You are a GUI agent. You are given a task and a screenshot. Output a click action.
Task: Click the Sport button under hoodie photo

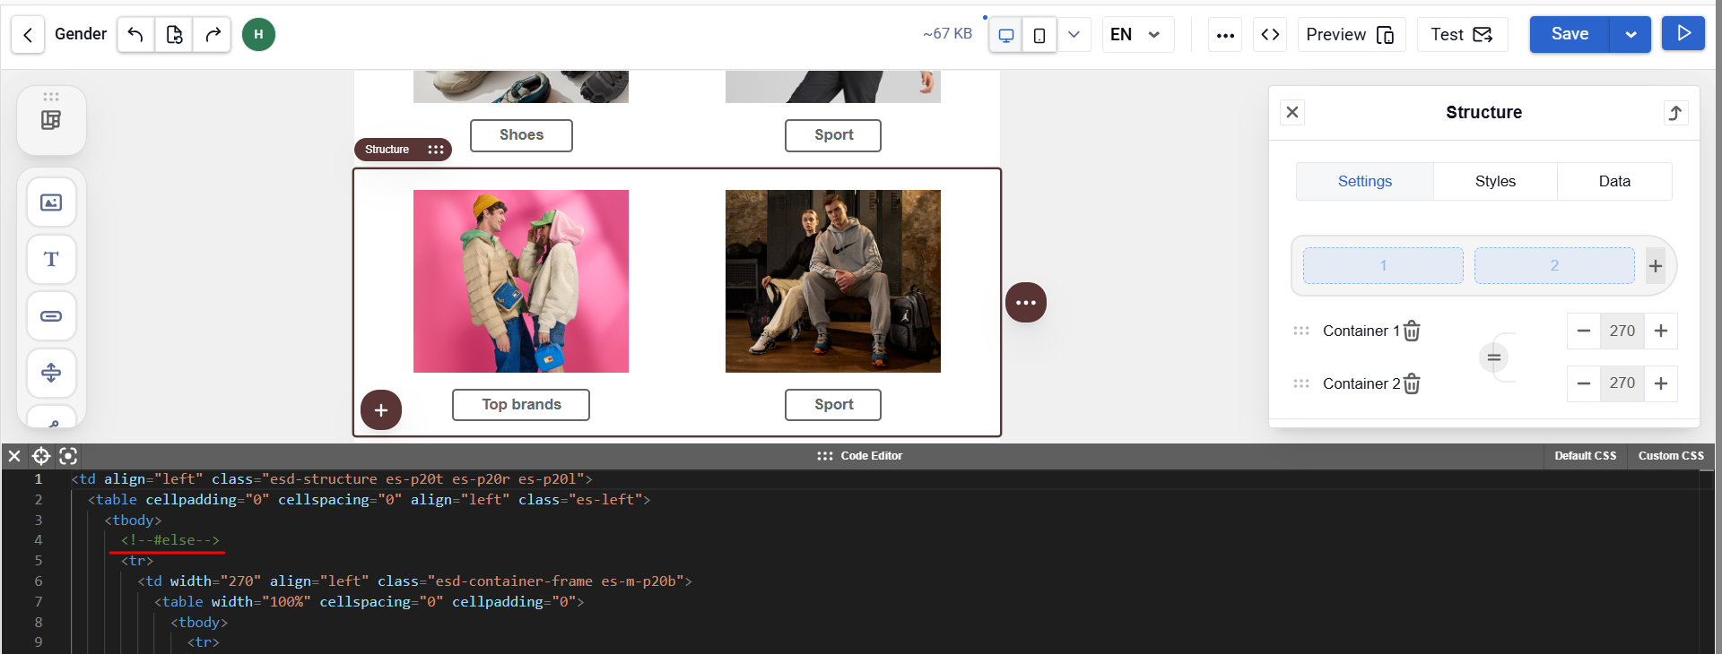(833, 405)
